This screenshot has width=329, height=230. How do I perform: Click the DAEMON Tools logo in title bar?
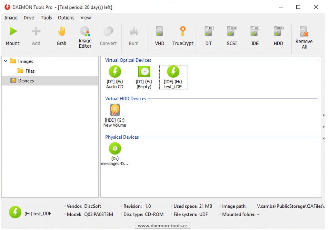click(x=7, y=7)
